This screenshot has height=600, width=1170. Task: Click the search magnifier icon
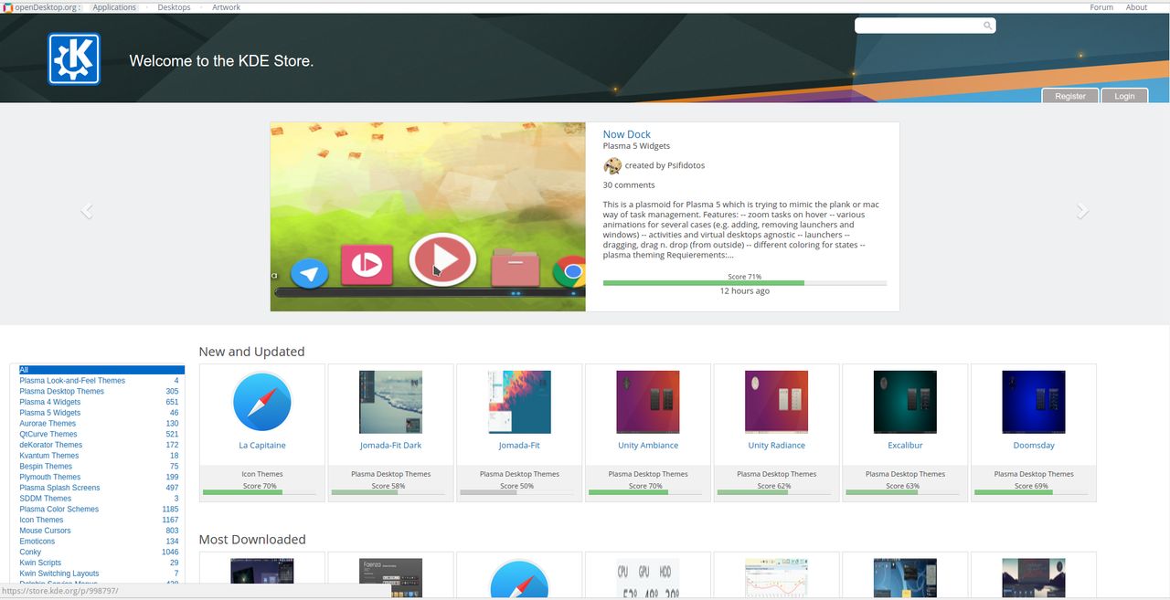click(x=987, y=26)
